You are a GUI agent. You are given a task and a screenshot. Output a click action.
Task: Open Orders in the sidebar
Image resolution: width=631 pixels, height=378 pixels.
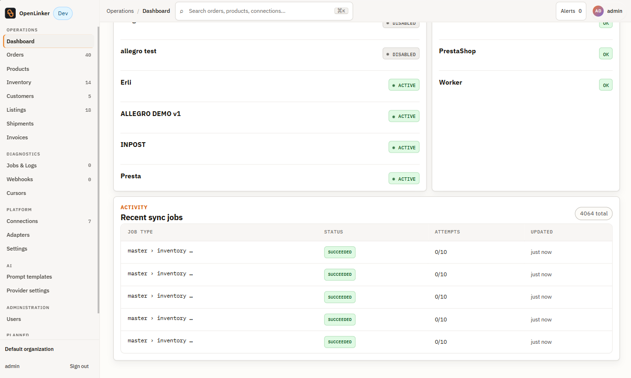coord(49,55)
